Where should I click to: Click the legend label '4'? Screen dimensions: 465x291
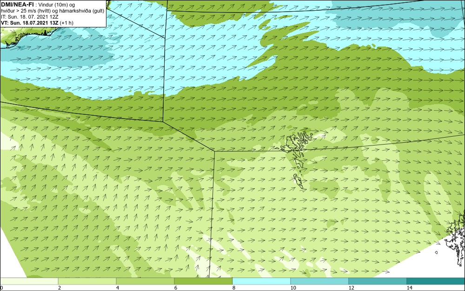coord(118,288)
